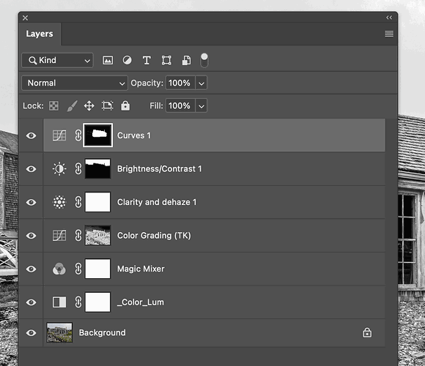Close the Layers panel with X
425x366 pixels.
tap(25, 18)
